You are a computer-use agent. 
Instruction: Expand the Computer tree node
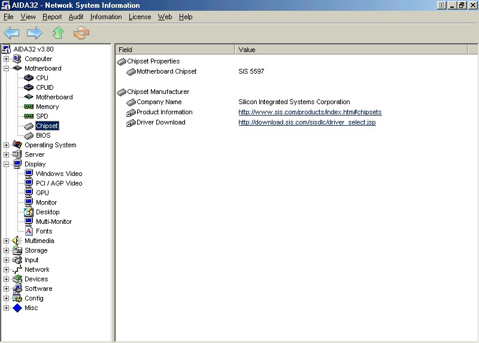[6, 59]
